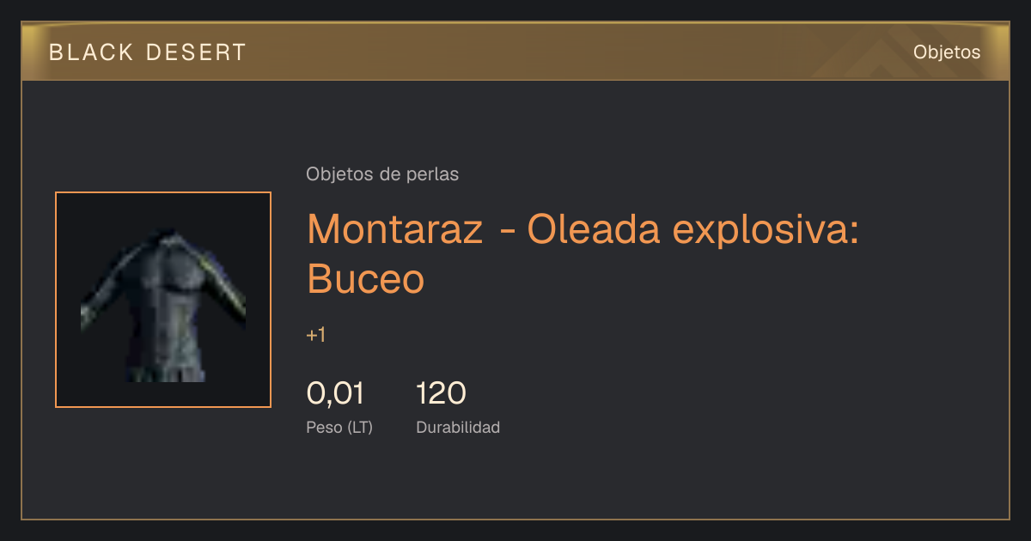Click the 0,01 weight value
The image size is (1031, 541).
pos(335,393)
